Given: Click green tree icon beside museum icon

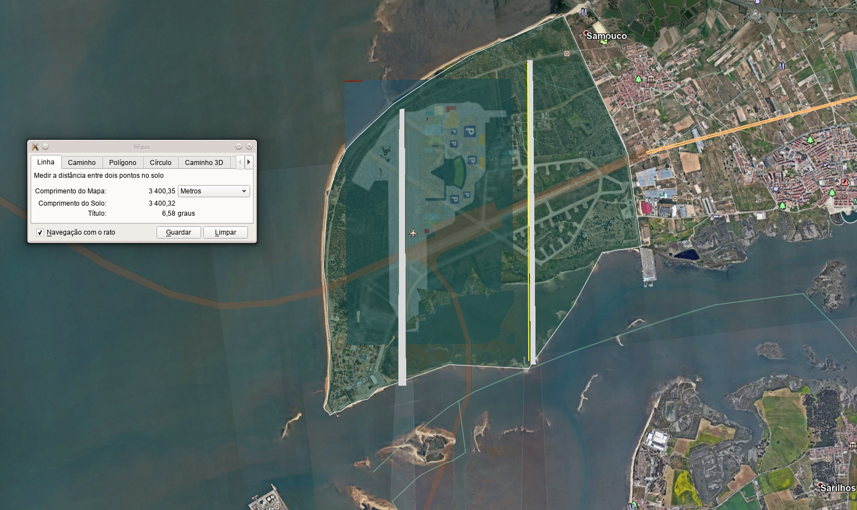Looking at the screenshot, I should [639, 80].
